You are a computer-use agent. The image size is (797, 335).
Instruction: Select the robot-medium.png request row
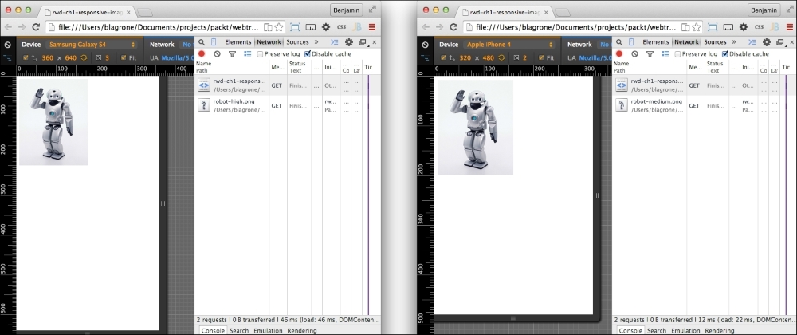click(700, 105)
